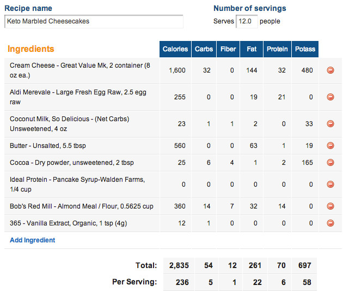
Task: Click the Number of servings heading
Action: pyautogui.click(x=250, y=8)
